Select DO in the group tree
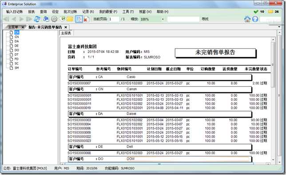This screenshot has height=175, width=286. [x=17, y=50]
